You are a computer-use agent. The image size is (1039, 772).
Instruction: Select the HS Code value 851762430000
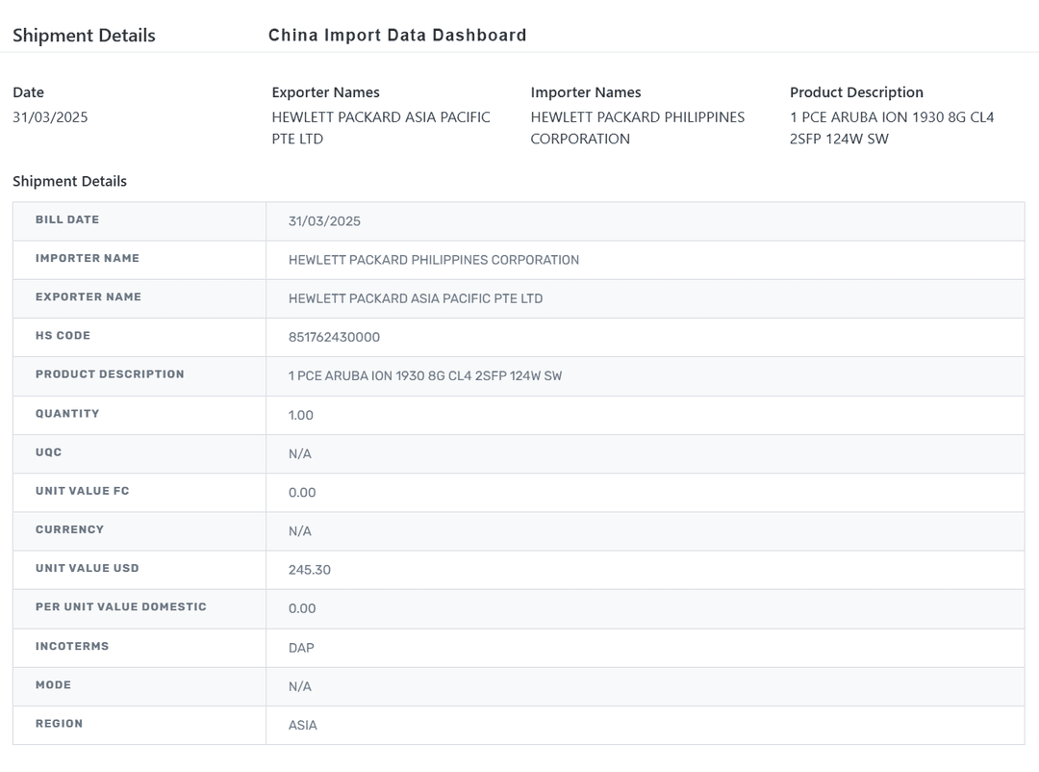pos(334,338)
